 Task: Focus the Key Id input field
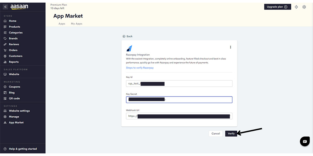pyautogui.click(x=179, y=84)
